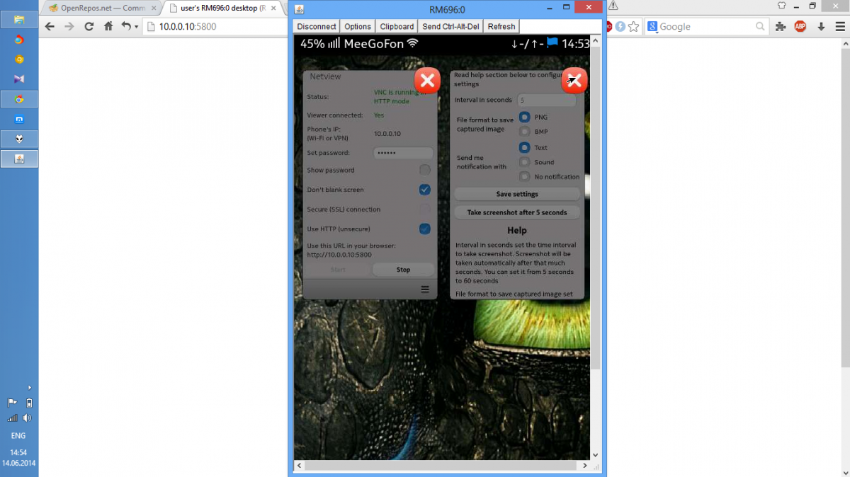Click the AdBlock Plus extension icon

click(x=800, y=27)
